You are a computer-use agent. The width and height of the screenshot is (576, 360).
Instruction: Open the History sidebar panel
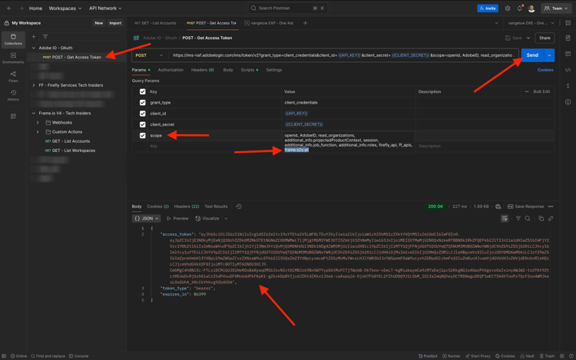pyautogui.click(x=13, y=95)
